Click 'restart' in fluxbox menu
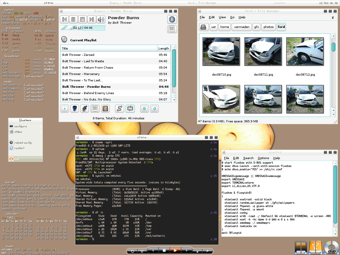 (25, 148)
